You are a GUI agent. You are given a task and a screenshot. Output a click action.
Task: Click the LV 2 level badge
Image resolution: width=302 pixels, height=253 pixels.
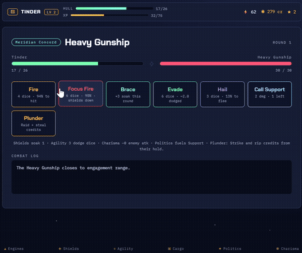pos(51,12)
